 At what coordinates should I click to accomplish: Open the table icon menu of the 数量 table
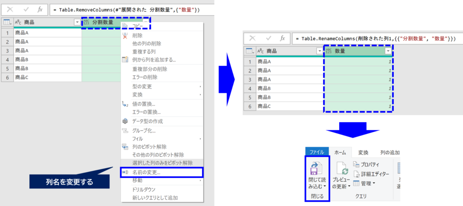tap(250, 51)
